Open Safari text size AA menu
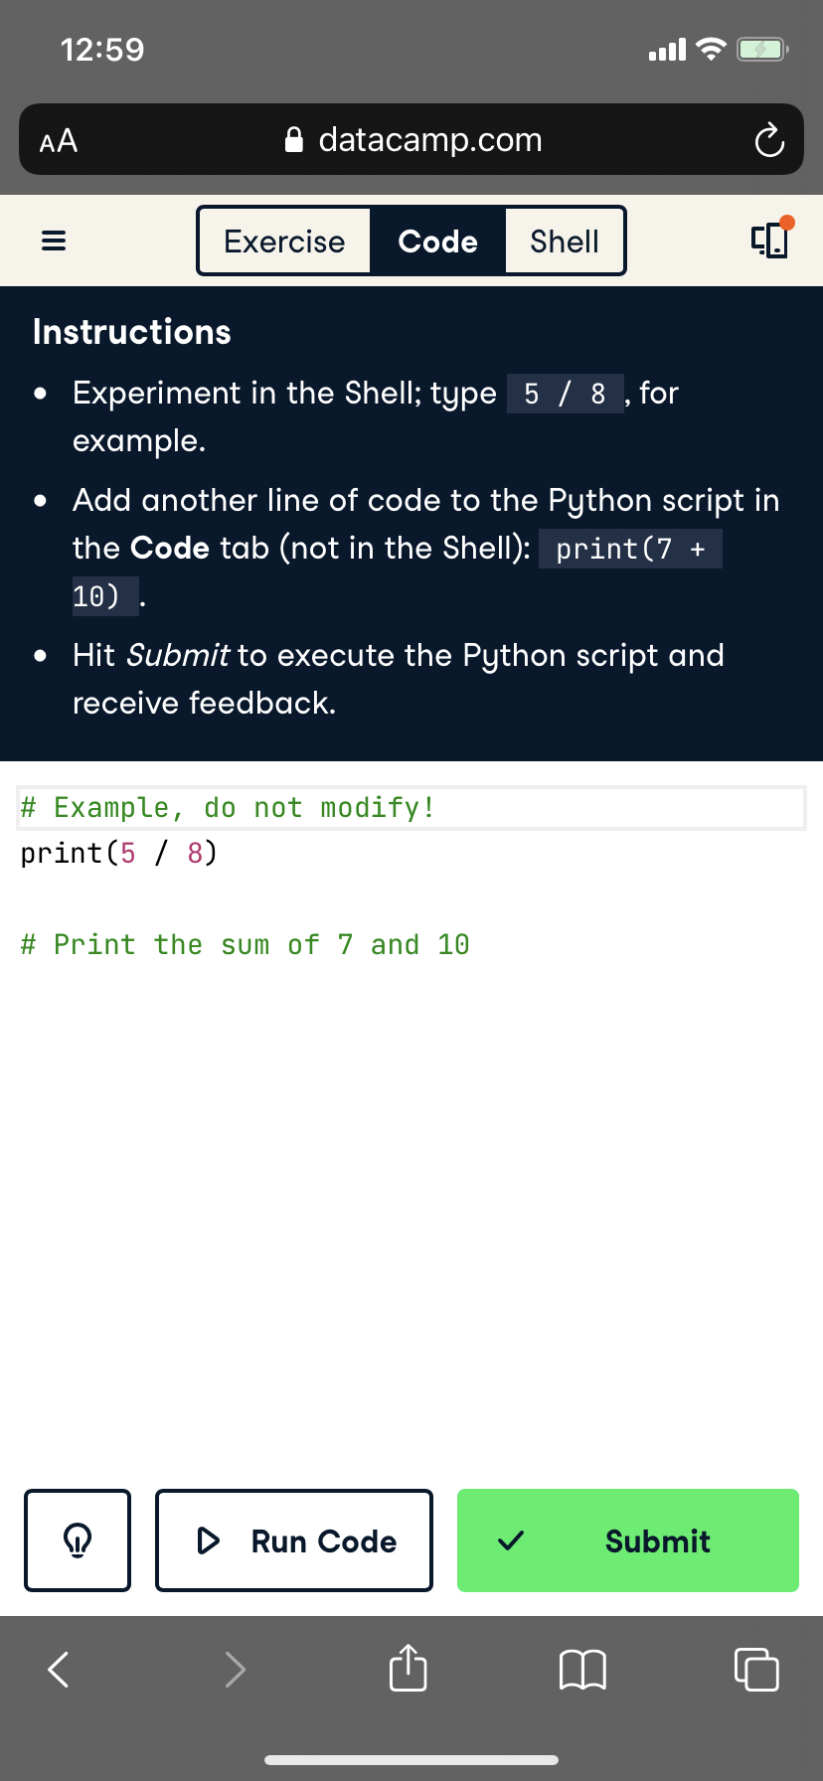Image resolution: width=823 pixels, height=1781 pixels. 59,140
